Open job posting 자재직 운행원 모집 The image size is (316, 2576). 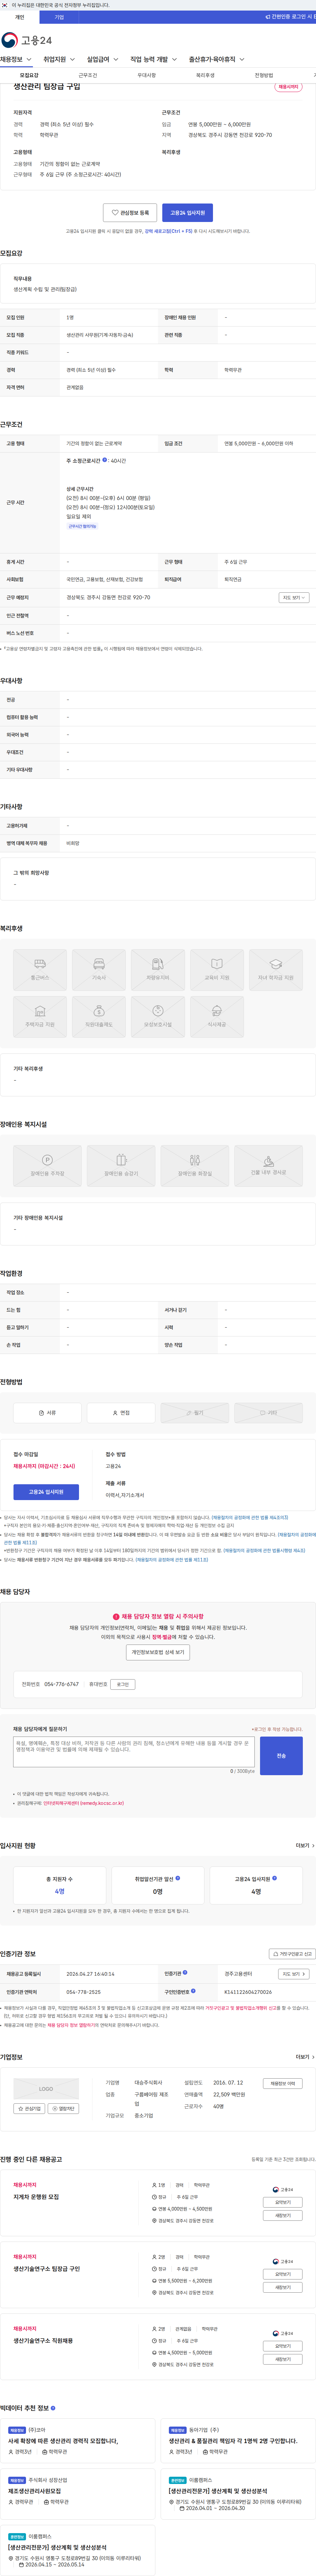[36, 2197]
